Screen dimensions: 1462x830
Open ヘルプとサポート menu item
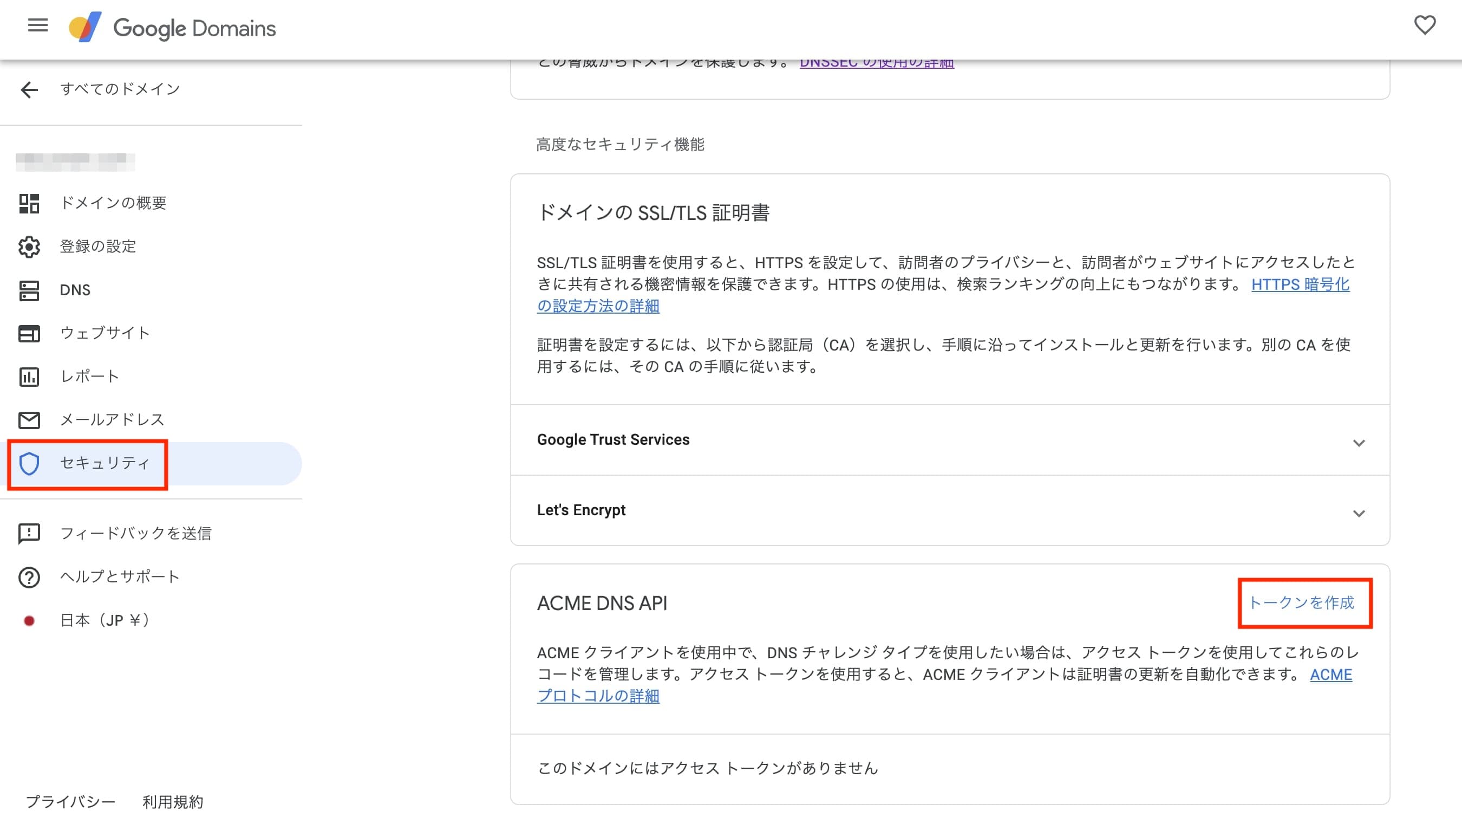coord(119,577)
